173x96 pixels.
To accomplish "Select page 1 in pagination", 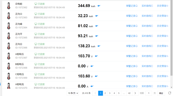I will 101,93.
